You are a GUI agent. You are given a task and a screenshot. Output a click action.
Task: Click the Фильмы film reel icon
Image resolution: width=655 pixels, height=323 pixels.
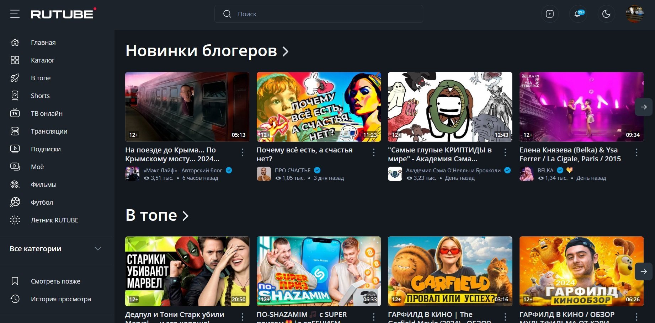click(15, 184)
